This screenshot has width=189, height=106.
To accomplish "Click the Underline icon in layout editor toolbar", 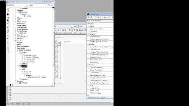I will pos(58,30).
